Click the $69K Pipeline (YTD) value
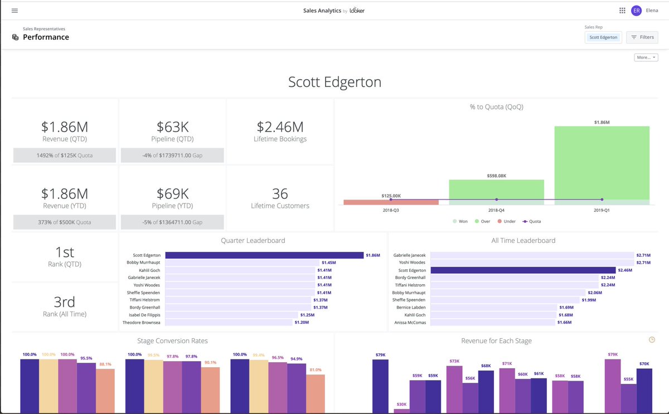The width and height of the screenshot is (669, 414). [x=172, y=193]
